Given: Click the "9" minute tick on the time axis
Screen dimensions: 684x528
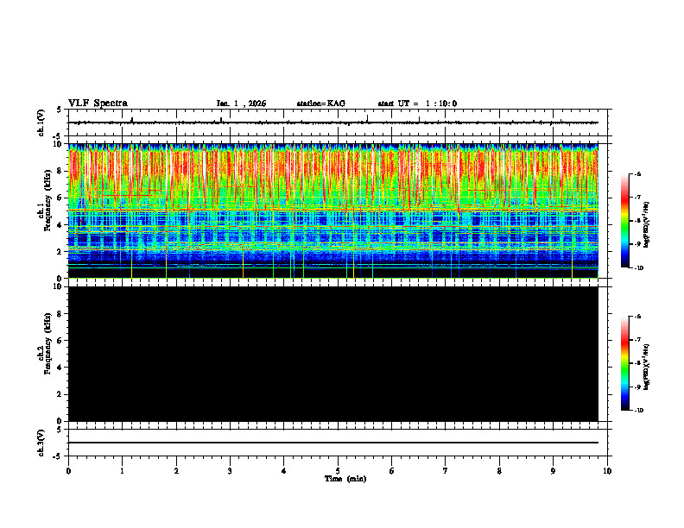Looking at the screenshot, I should (x=553, y=471).
